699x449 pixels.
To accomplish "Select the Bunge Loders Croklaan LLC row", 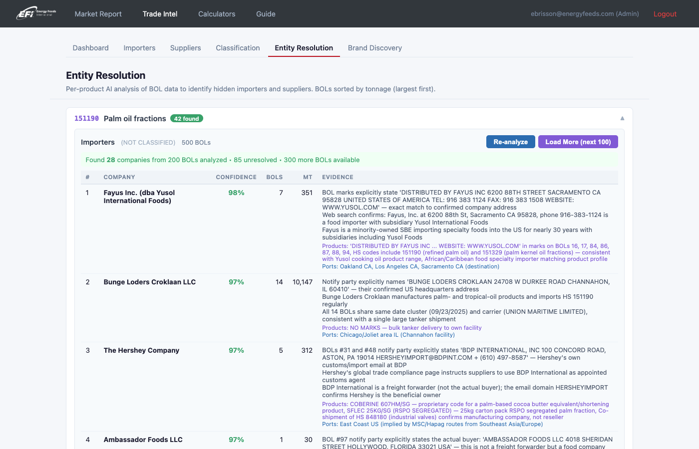I will 149,282.
